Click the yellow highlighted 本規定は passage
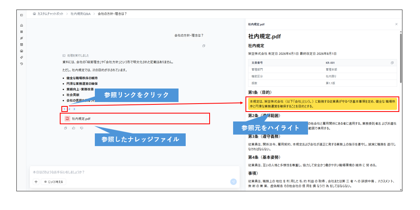420x210 pixels. click(x=322, y=104)
